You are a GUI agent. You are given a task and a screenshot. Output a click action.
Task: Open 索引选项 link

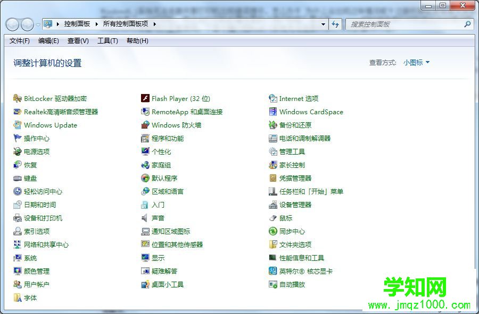tap(37, 232)
